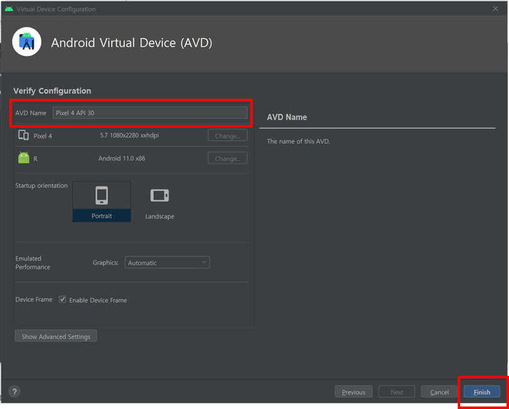509x409 pixels.
Task: Click the 'Android Virtual Device (AVD)' title
Action: pyautogui.click(x=131, y=43)
